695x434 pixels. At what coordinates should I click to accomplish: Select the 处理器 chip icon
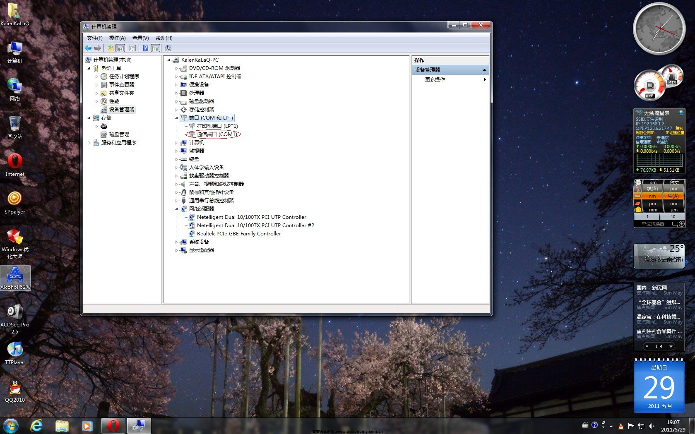click(184, 93)
